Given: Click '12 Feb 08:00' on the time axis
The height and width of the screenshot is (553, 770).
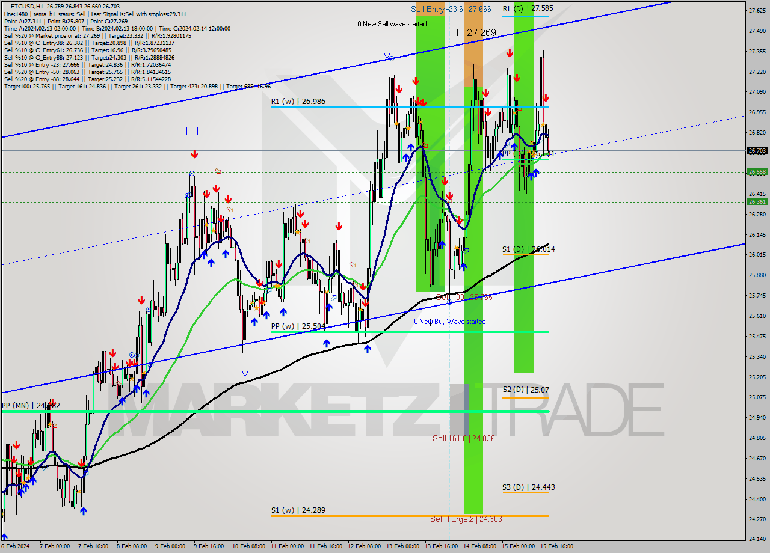Looking at the screenshot, I should [x=364, y=546].
